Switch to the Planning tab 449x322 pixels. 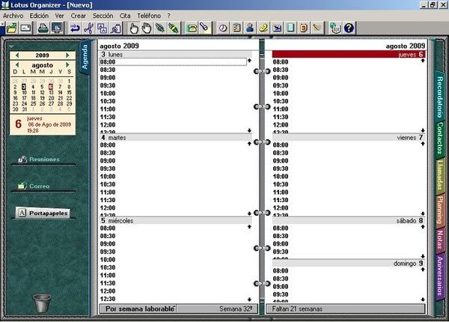click(439, 210)
